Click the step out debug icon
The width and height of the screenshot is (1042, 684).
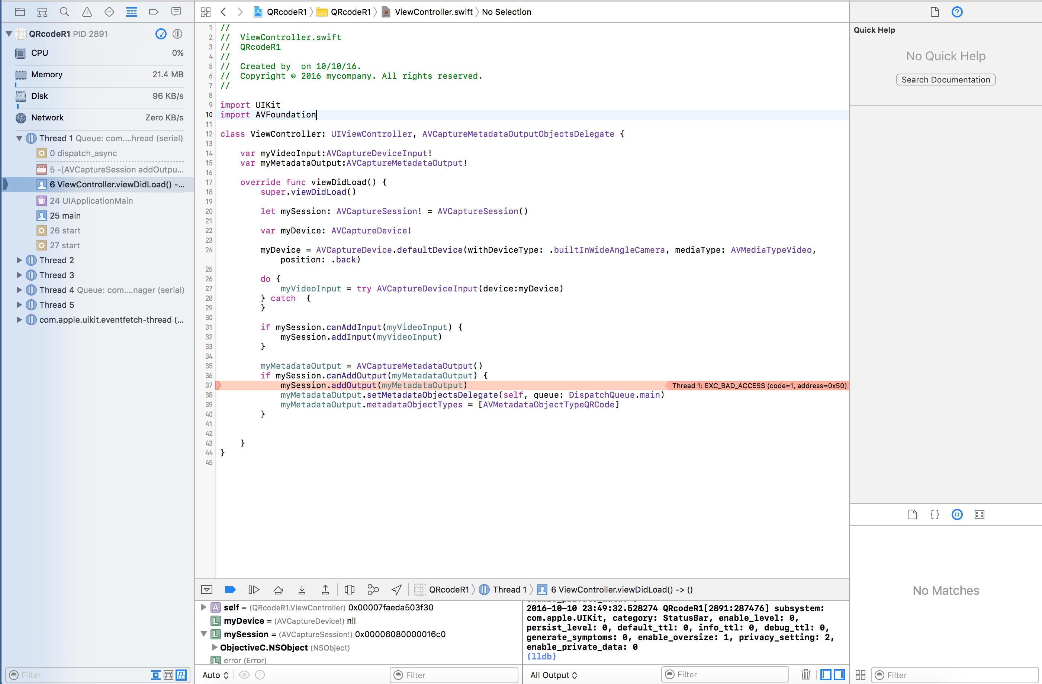325,588
